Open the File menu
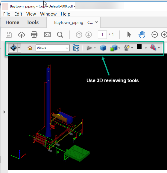 7,14
